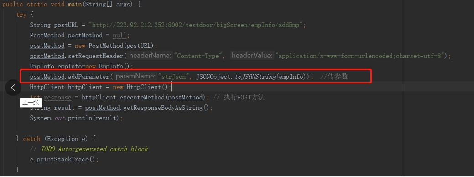Click the 'EmpInfo empInfo=new EmpInfo();' line
474x177 pixels.
click(81, 67)
